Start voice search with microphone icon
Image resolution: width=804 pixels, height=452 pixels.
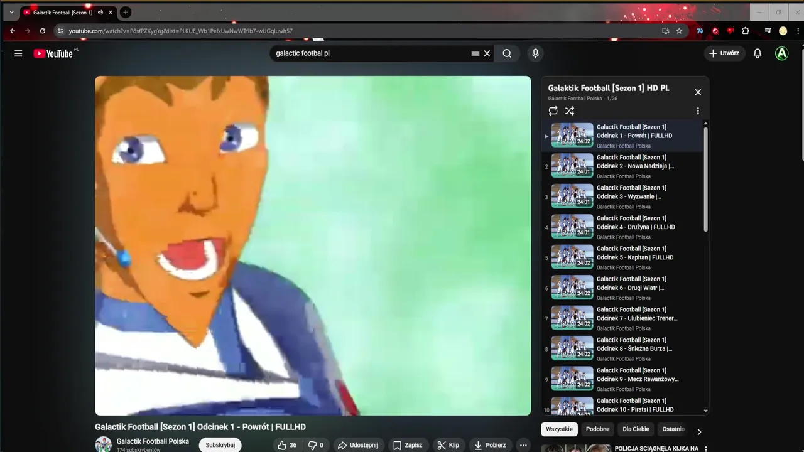tap(535, 53)
